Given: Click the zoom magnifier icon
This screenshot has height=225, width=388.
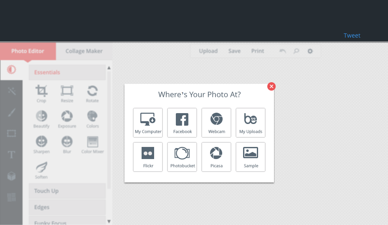Looking at the screenshot, I should click(296, 51).
